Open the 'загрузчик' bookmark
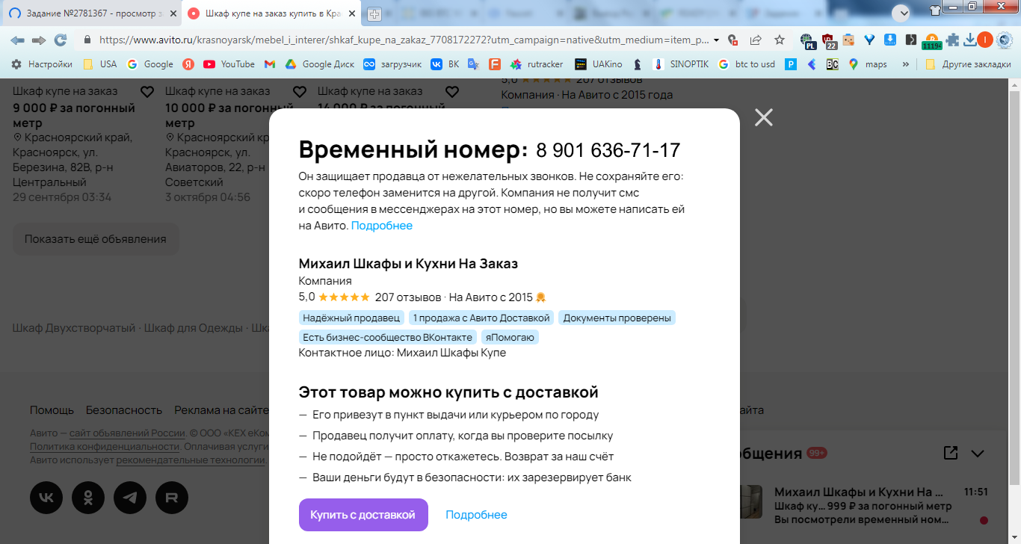The image size is (1021, 544). 392,64
